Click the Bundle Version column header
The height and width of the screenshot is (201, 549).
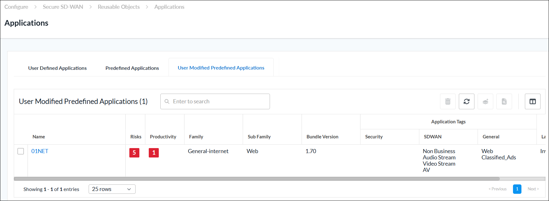tap(322, 137)
